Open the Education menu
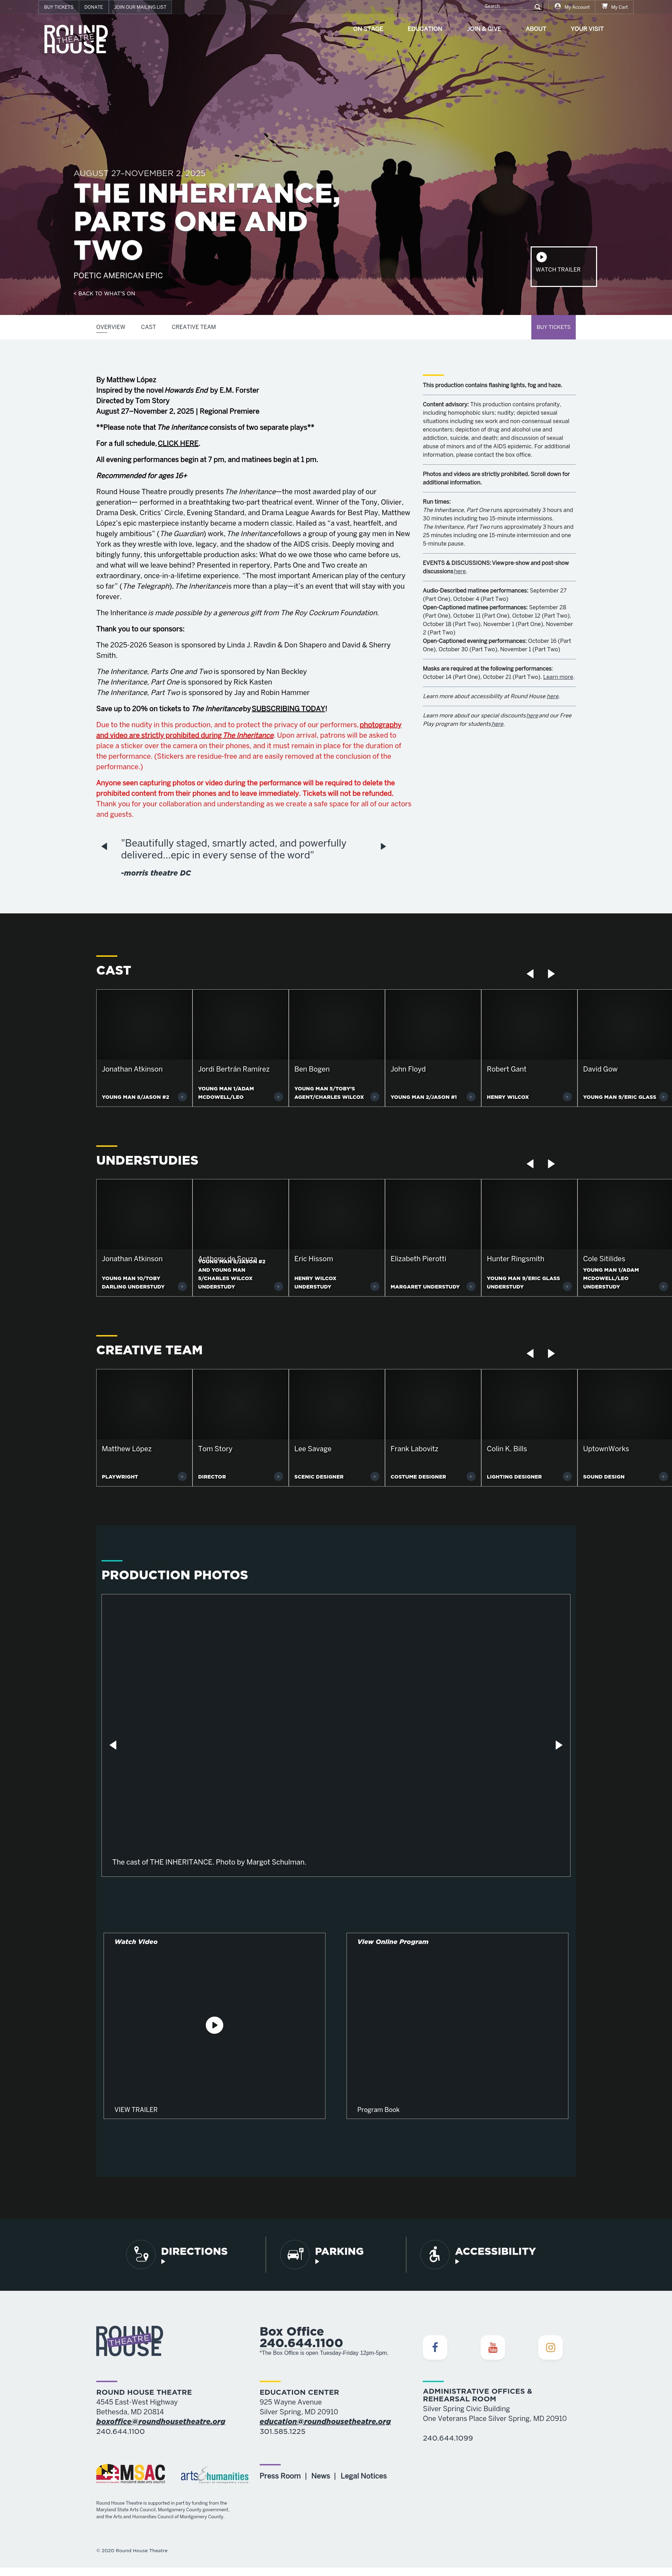 click(425, 29)
